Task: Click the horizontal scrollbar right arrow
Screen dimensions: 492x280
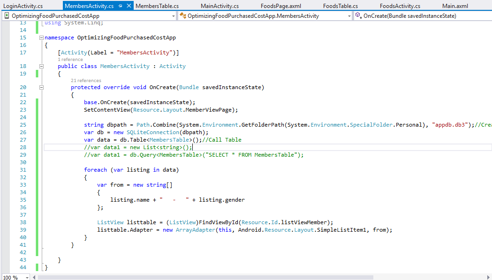Action: click(488, 278)
